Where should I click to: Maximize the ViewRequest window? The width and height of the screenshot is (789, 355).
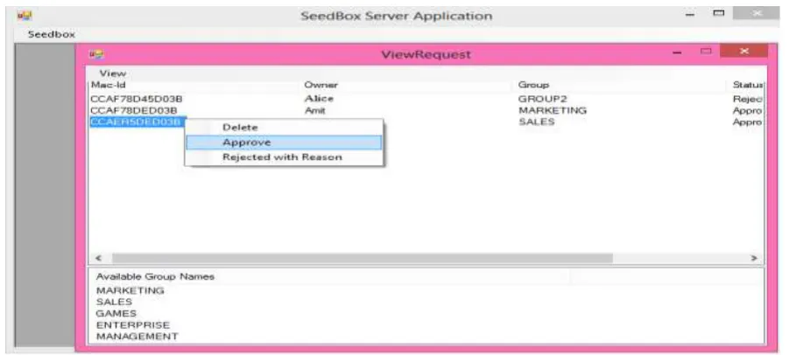[x=707, y=52]
